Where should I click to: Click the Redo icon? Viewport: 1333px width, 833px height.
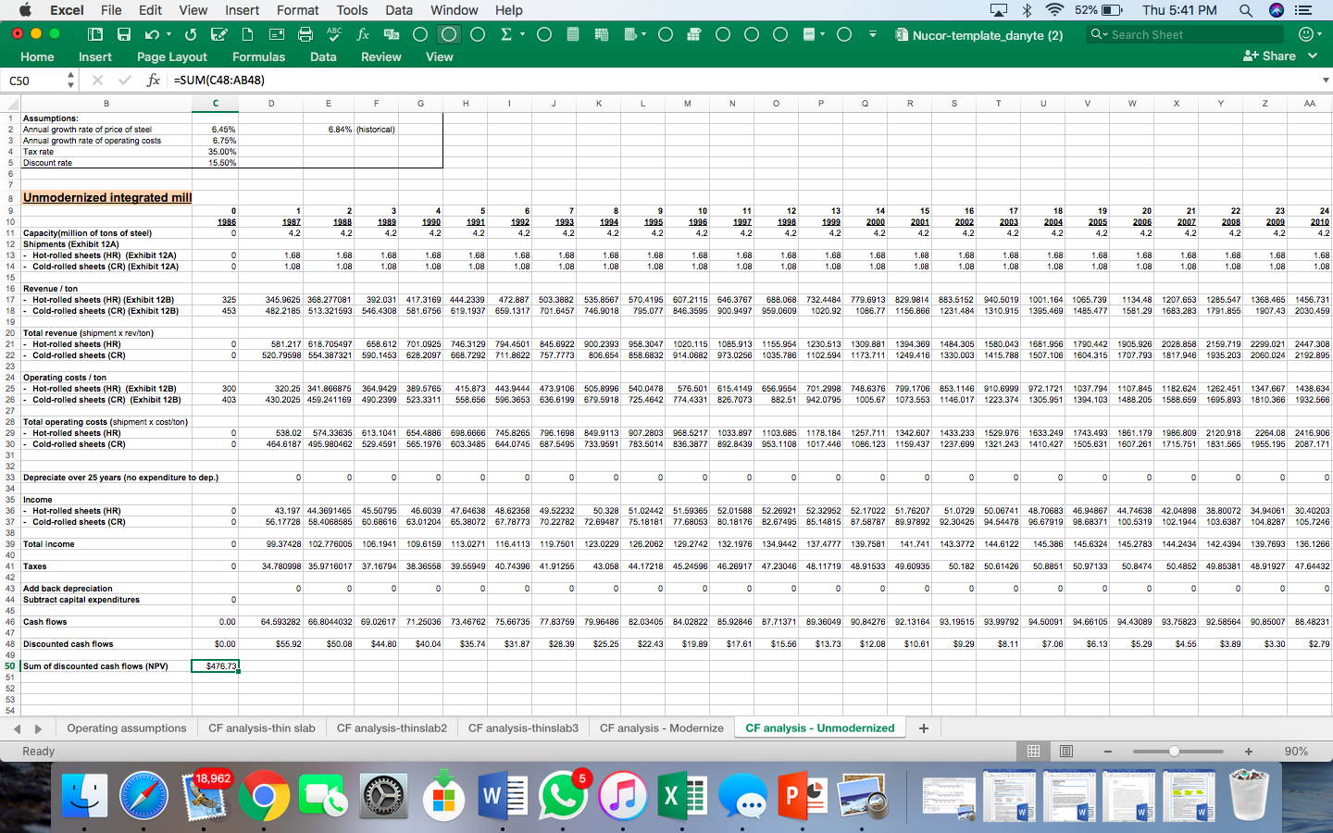(191, 33)
